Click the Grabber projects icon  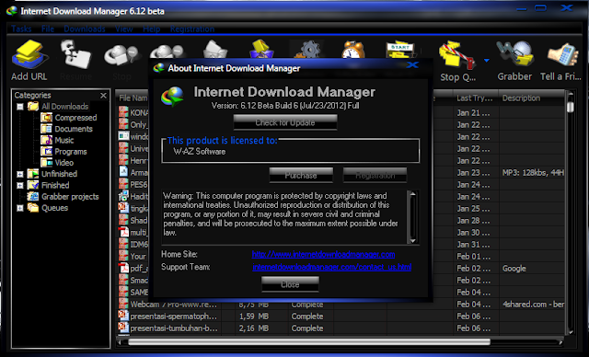click(x=33, y=196)
